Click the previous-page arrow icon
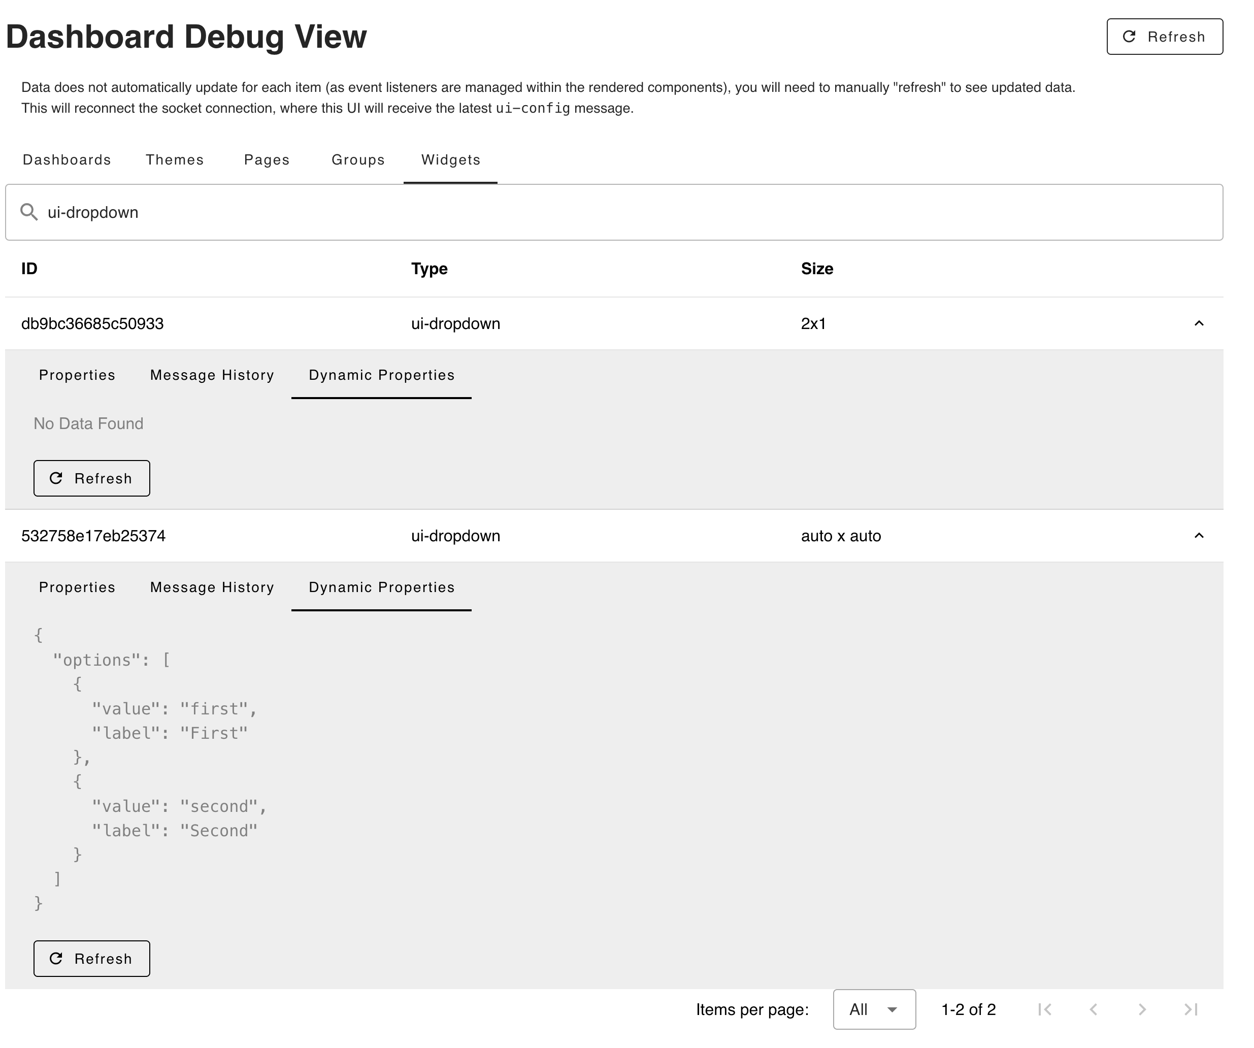Viewport: 1254px width, 1048px height. (x=1094, y=1009)
